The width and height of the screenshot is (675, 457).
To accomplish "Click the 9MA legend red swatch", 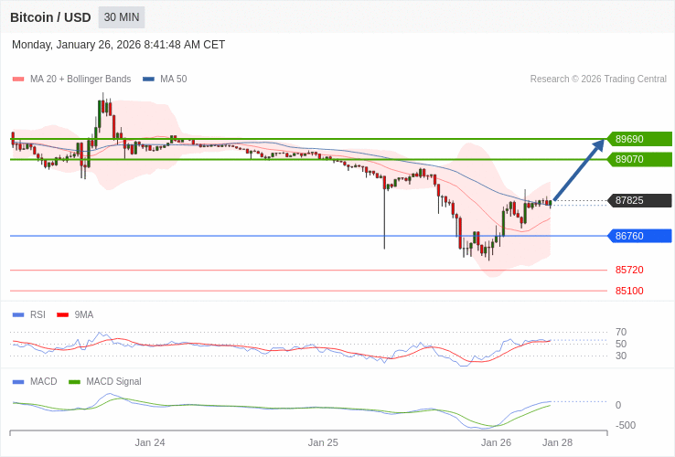I will 63,315.
